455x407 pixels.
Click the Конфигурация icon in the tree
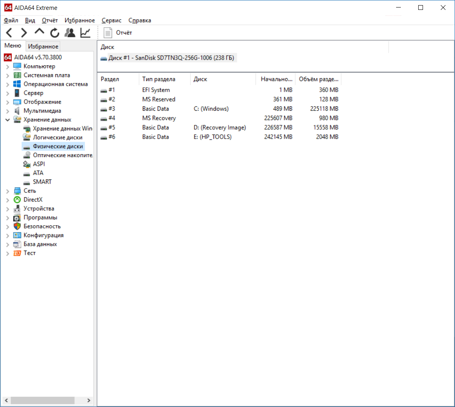(x=17, y=235)
